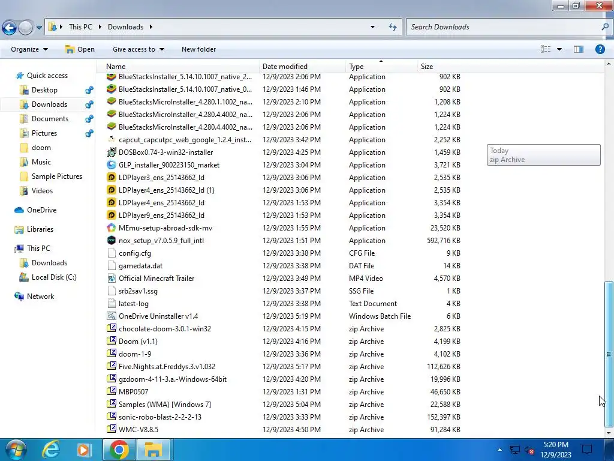Select the Samples (WMA) [Windows 7] archive
Screen dimensions: 614x461
164,404
